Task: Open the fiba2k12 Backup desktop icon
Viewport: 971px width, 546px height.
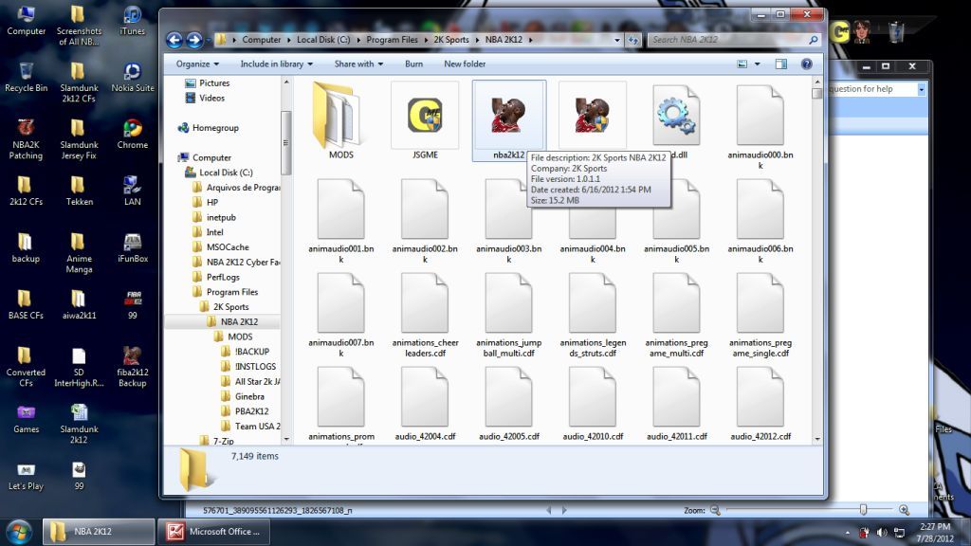Action: click(132, 367)
